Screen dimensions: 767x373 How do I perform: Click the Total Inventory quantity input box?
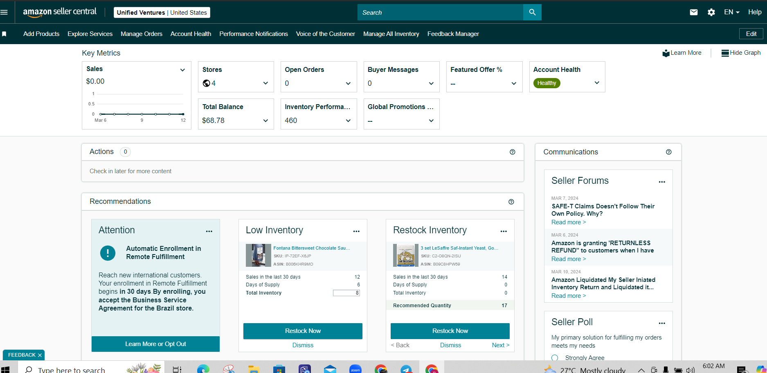(x=346, y=293)
